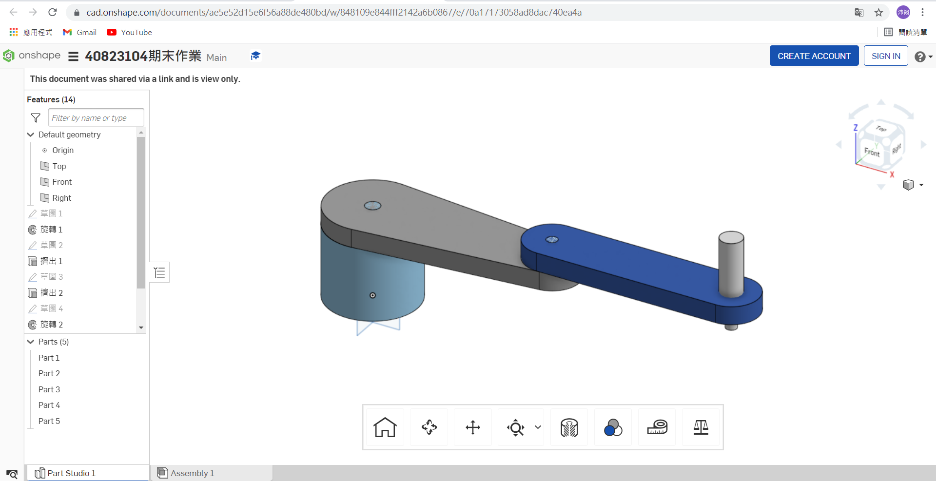Click the filter funnel icon

pyautogui.click(x=36, y=118)
